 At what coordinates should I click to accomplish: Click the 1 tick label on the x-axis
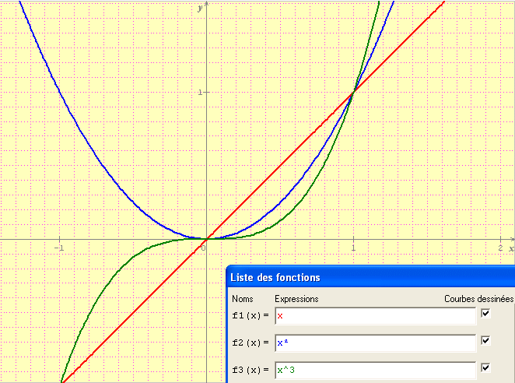[352, 248]
